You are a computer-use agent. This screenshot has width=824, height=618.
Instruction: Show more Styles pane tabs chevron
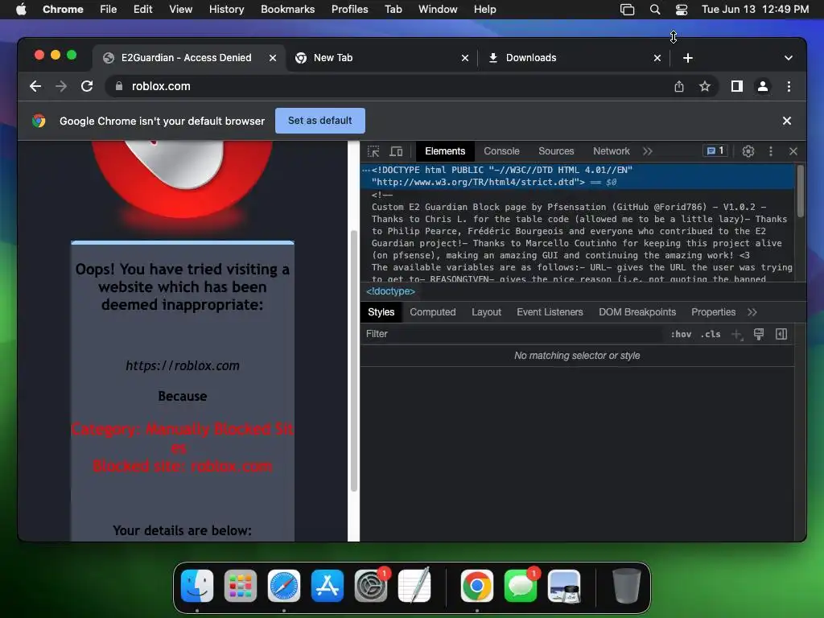pyautogui.click(x=752, y=312)
